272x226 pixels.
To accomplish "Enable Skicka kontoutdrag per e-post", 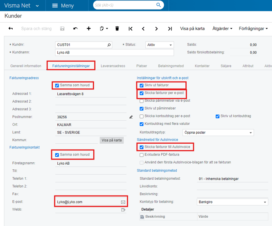I will 142,116.
